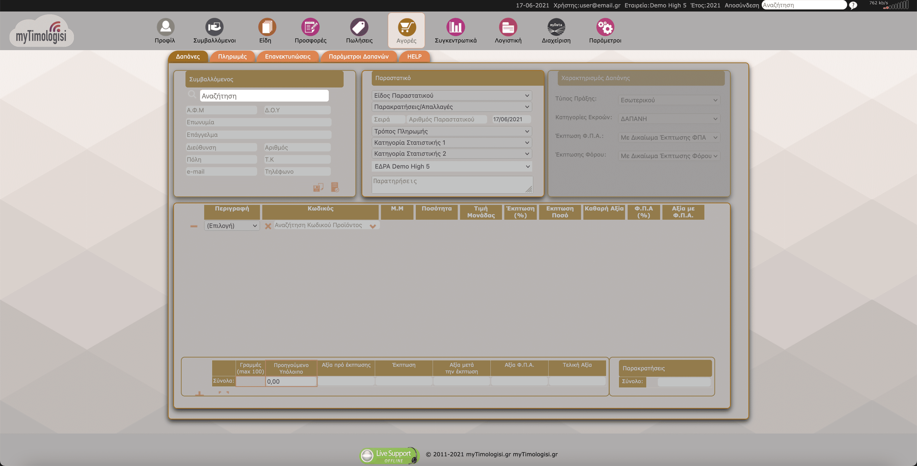Open the Τρόπος Πληρωμής dropdown
Screen dimensions: 917x466
click(x=451, y=131)
